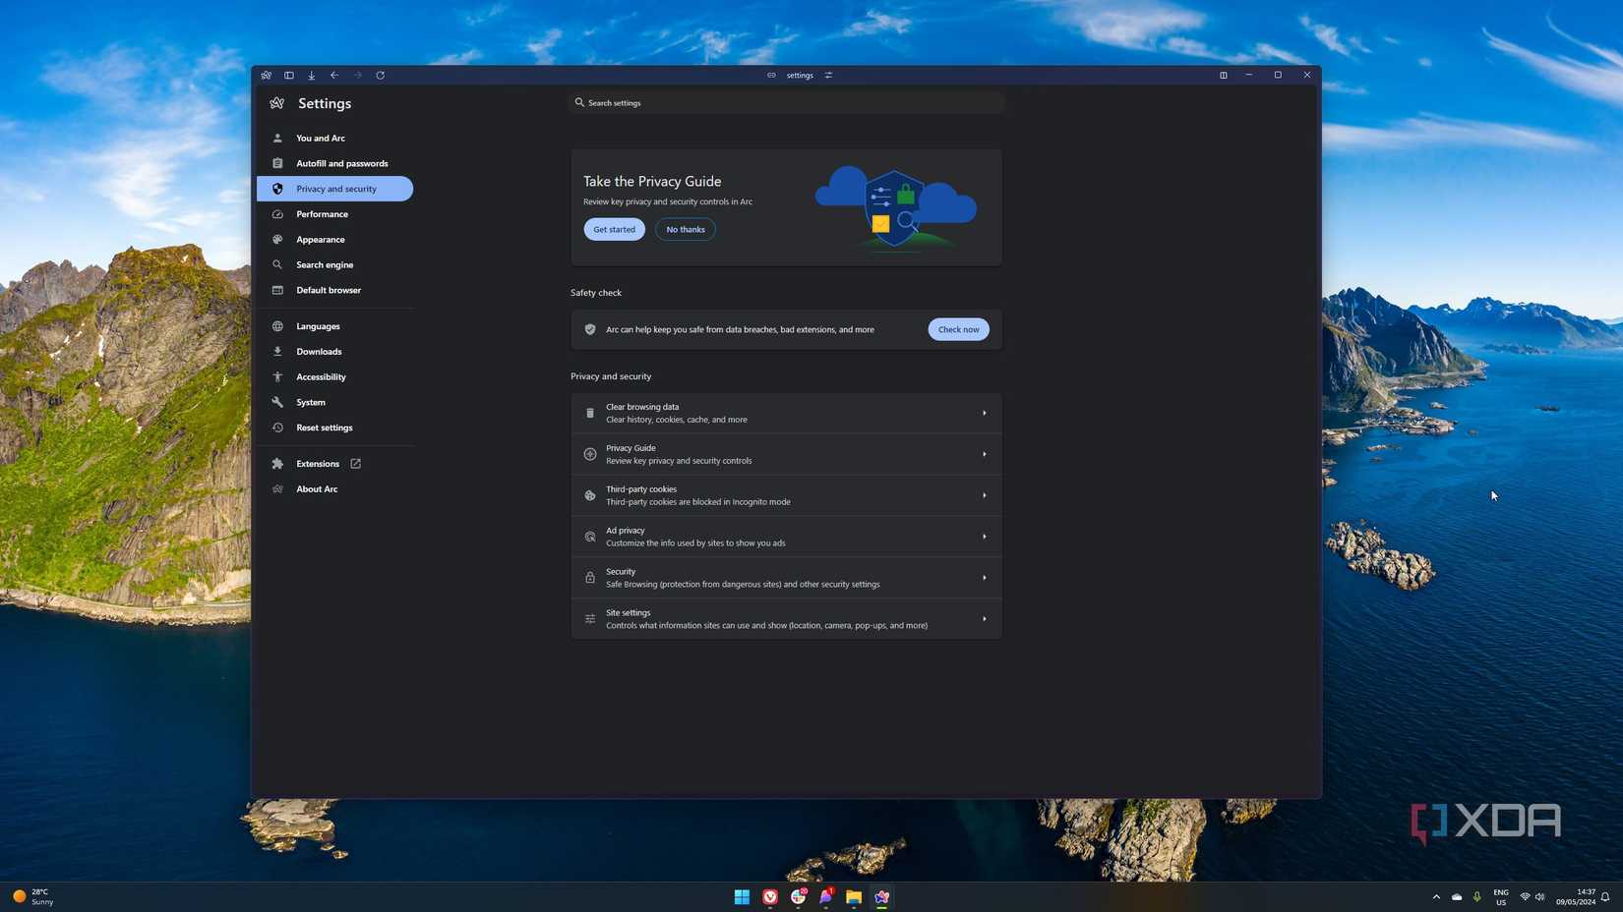
Task: Open the Site settings row arrow
Action: [x=984, y=619]
